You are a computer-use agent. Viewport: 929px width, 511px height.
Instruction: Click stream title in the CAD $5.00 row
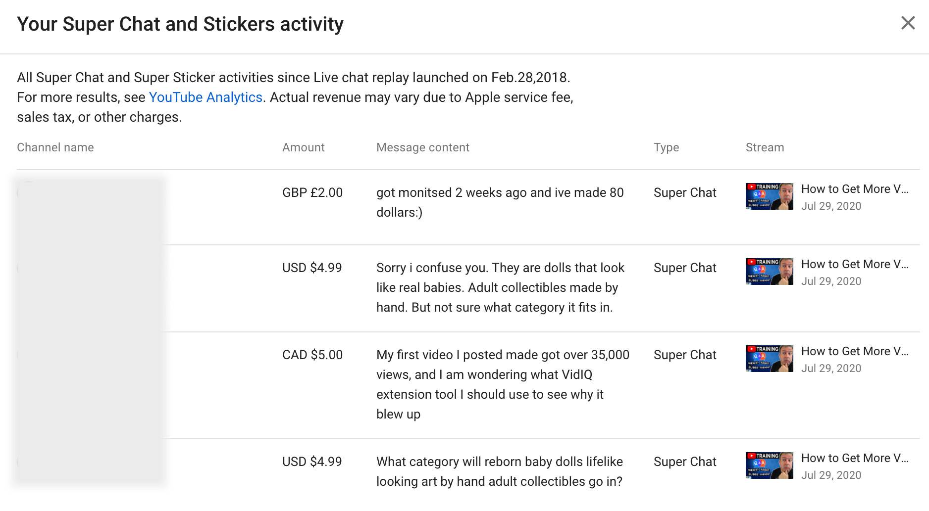[x=854, y=351]
